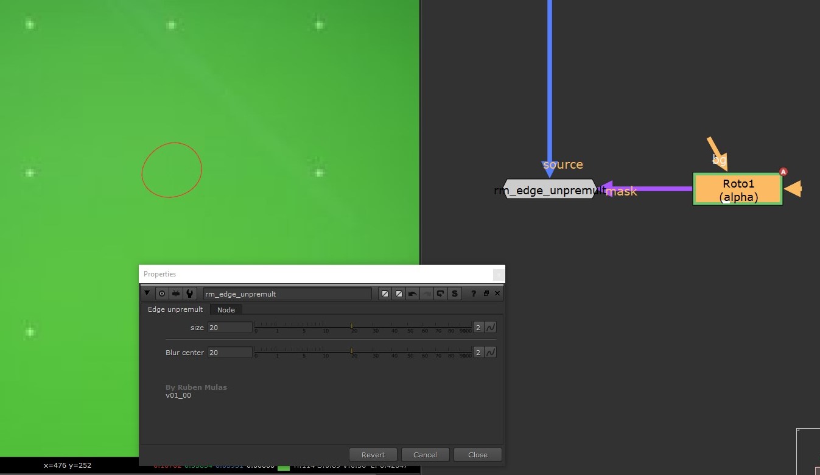
Task: Switch to the Node tab
Action: (x=226, y=309)
